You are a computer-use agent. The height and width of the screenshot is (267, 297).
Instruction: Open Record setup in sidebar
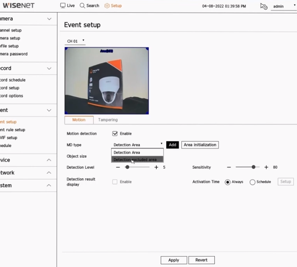click(10, 88)
